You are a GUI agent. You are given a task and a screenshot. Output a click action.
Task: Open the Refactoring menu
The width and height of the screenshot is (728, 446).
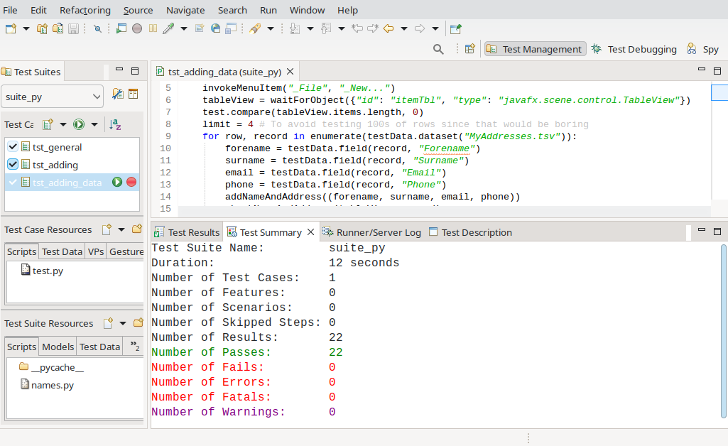(85, 10)
